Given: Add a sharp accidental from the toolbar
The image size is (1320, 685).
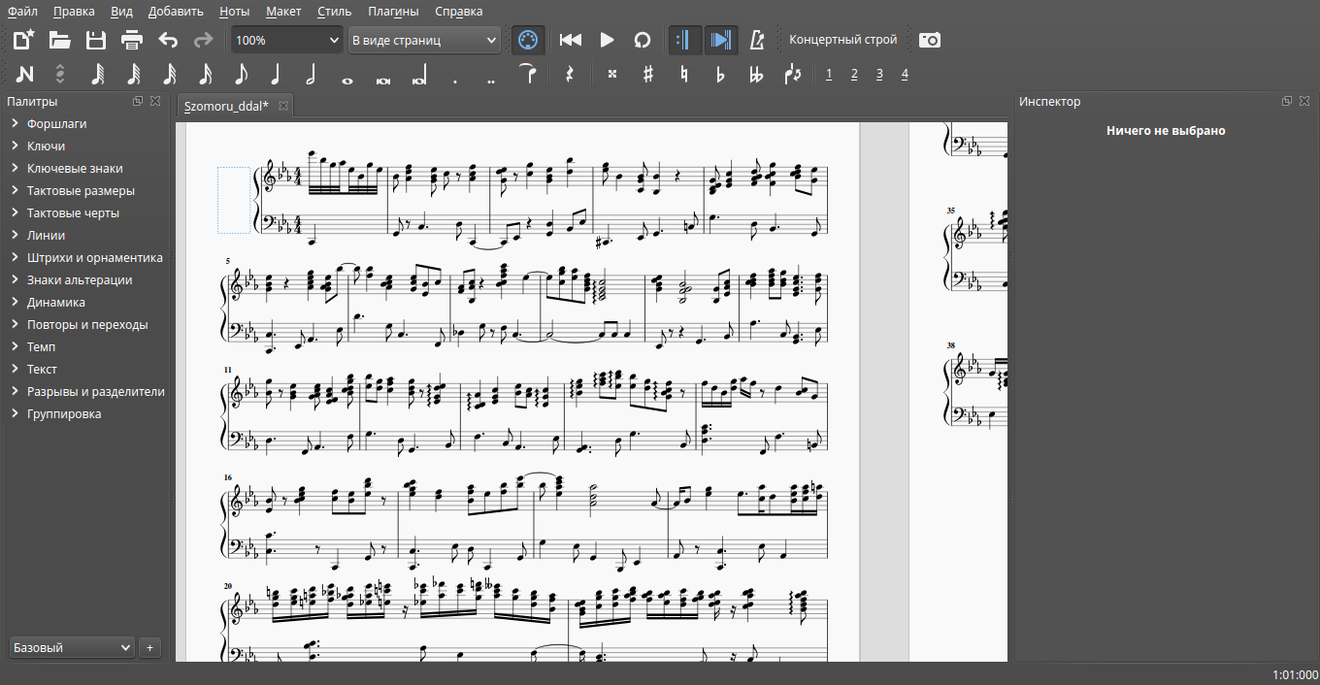Looking at the screenshot, I should click(x=648, y=75).
